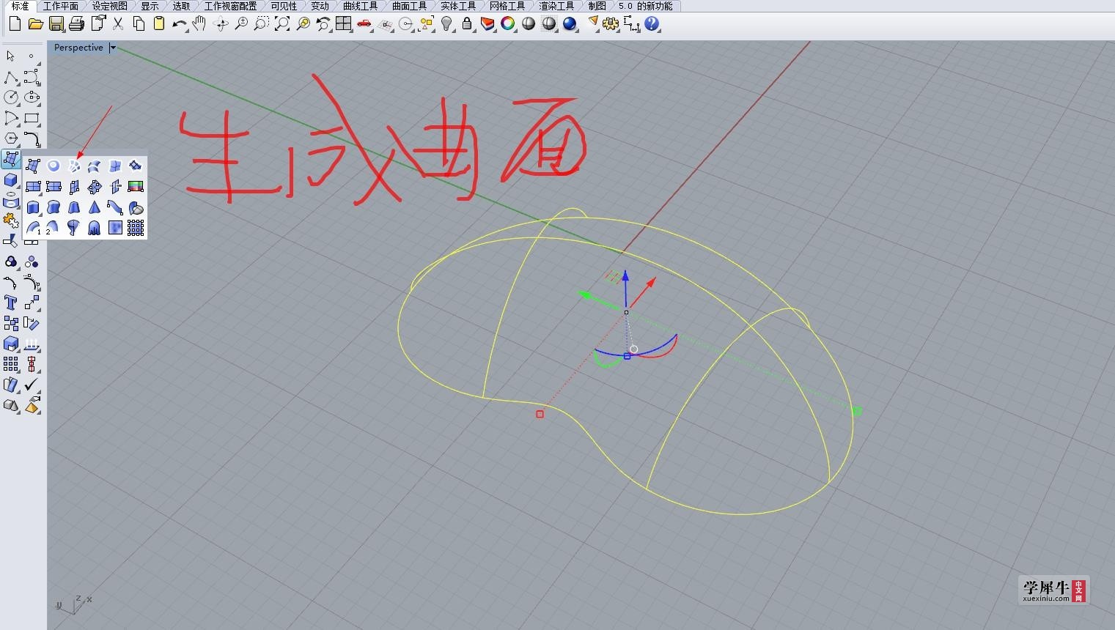Choose Extrude to point cone icon
Viewport: 1115px width, 630px height.
[x=95, y=207]
